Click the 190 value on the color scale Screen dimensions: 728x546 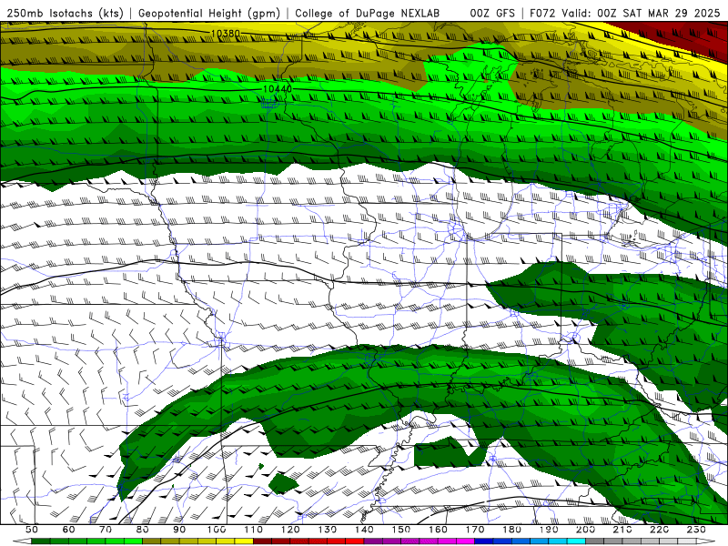(549, 530)
